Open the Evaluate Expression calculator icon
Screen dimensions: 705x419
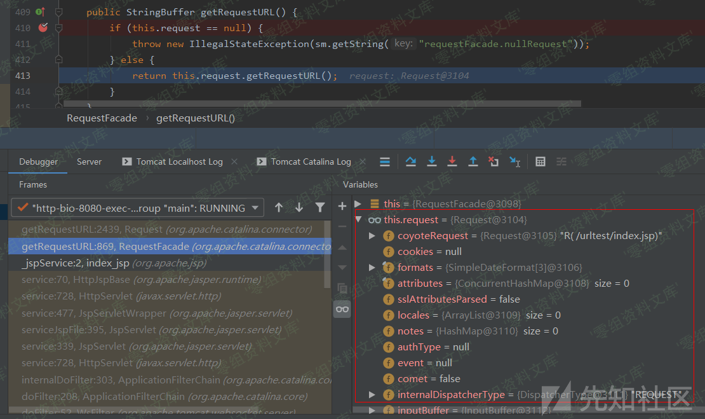(540, 161)
